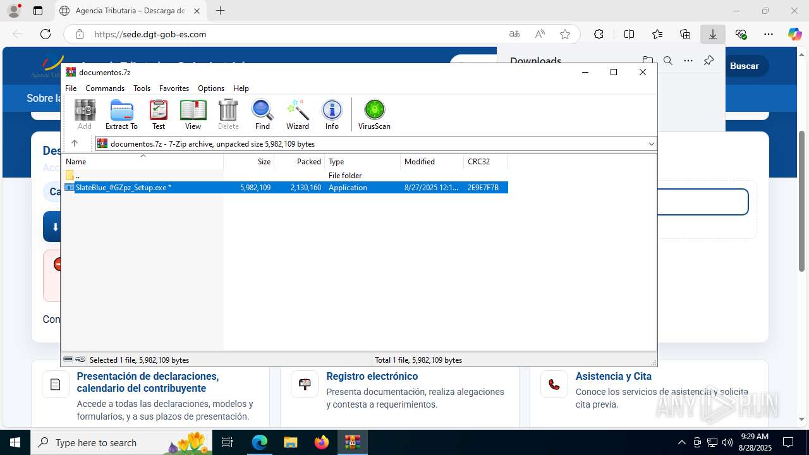Screen dimensions: 809x455
Task: Open the Info toolbar icon
Action: coord(332,114)
